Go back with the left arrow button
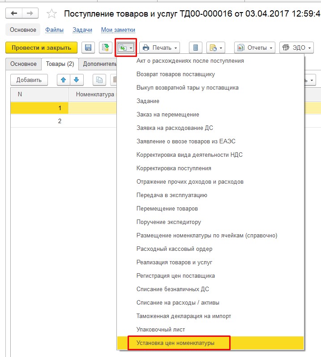This screenshot has width=321, height=357. (x=14, y=13)
